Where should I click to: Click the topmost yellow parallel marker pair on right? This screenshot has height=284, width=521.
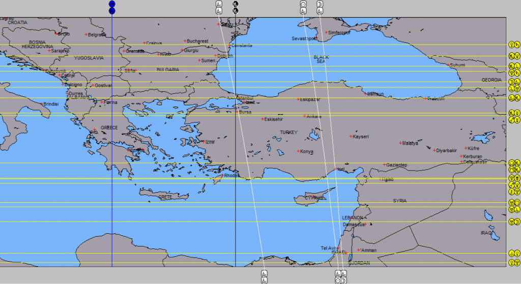pyautogui.click(x=514, y=45)
